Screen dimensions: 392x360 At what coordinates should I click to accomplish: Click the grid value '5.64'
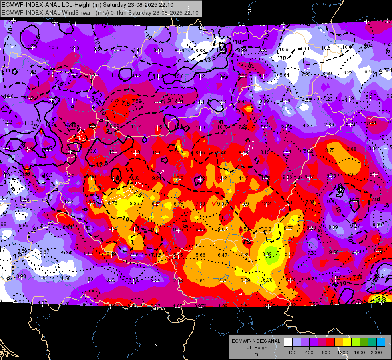click(x=285, y=75)
